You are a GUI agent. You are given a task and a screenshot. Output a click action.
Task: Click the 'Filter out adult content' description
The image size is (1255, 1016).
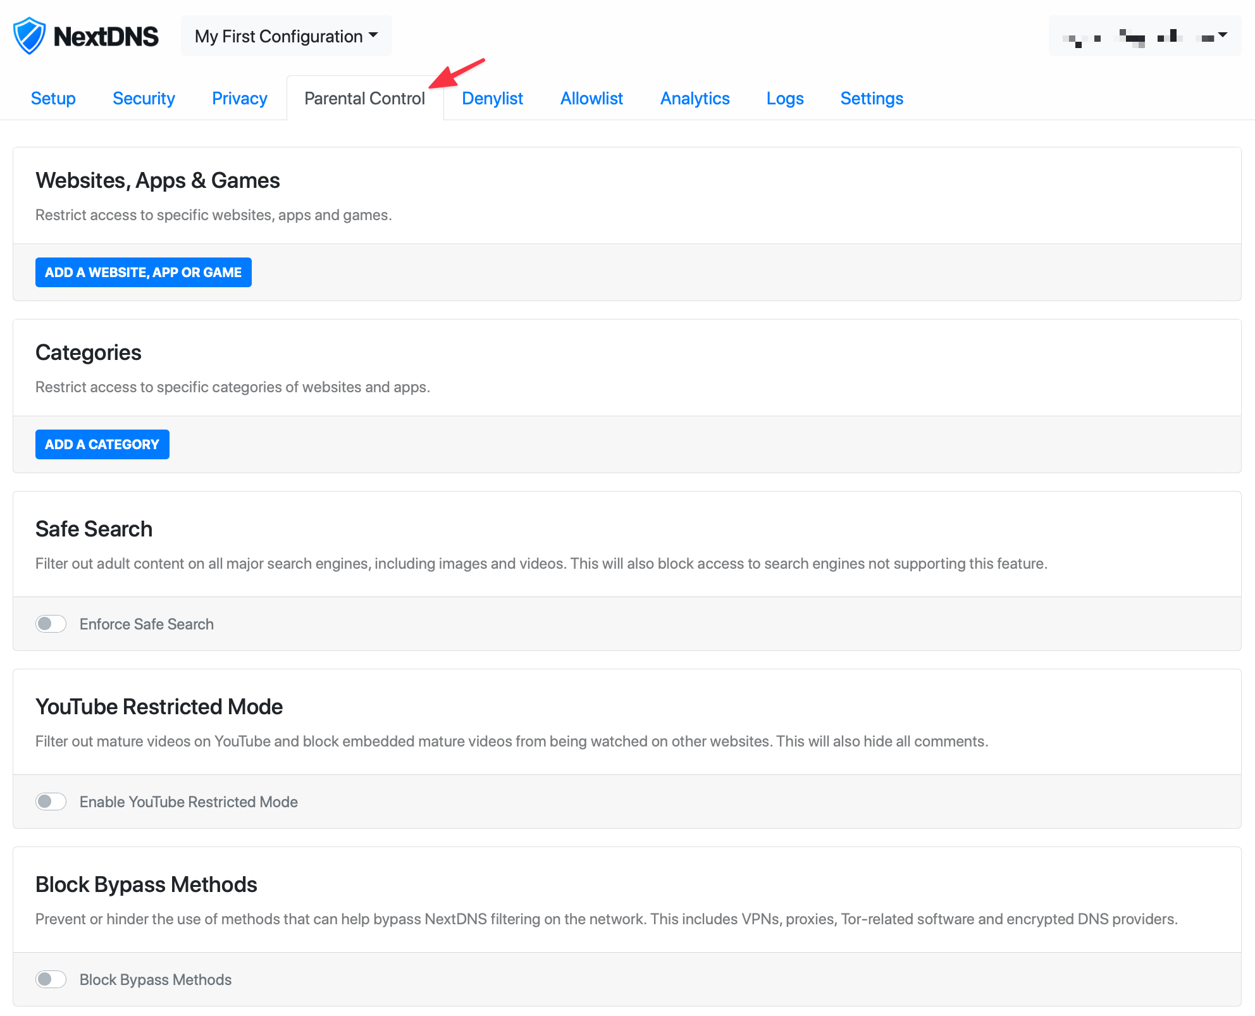[x=541, y=564]
